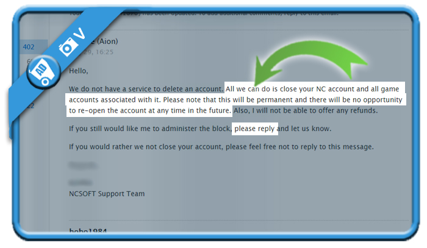The height and width of the screenshot is (248, 427).
Task: Click highlighted line 'accounts associated with it'
Action: point(235,100)
